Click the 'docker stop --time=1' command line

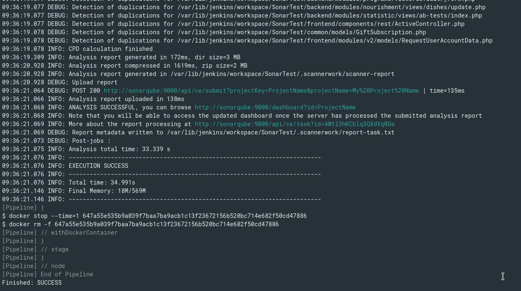click(154, 216)
